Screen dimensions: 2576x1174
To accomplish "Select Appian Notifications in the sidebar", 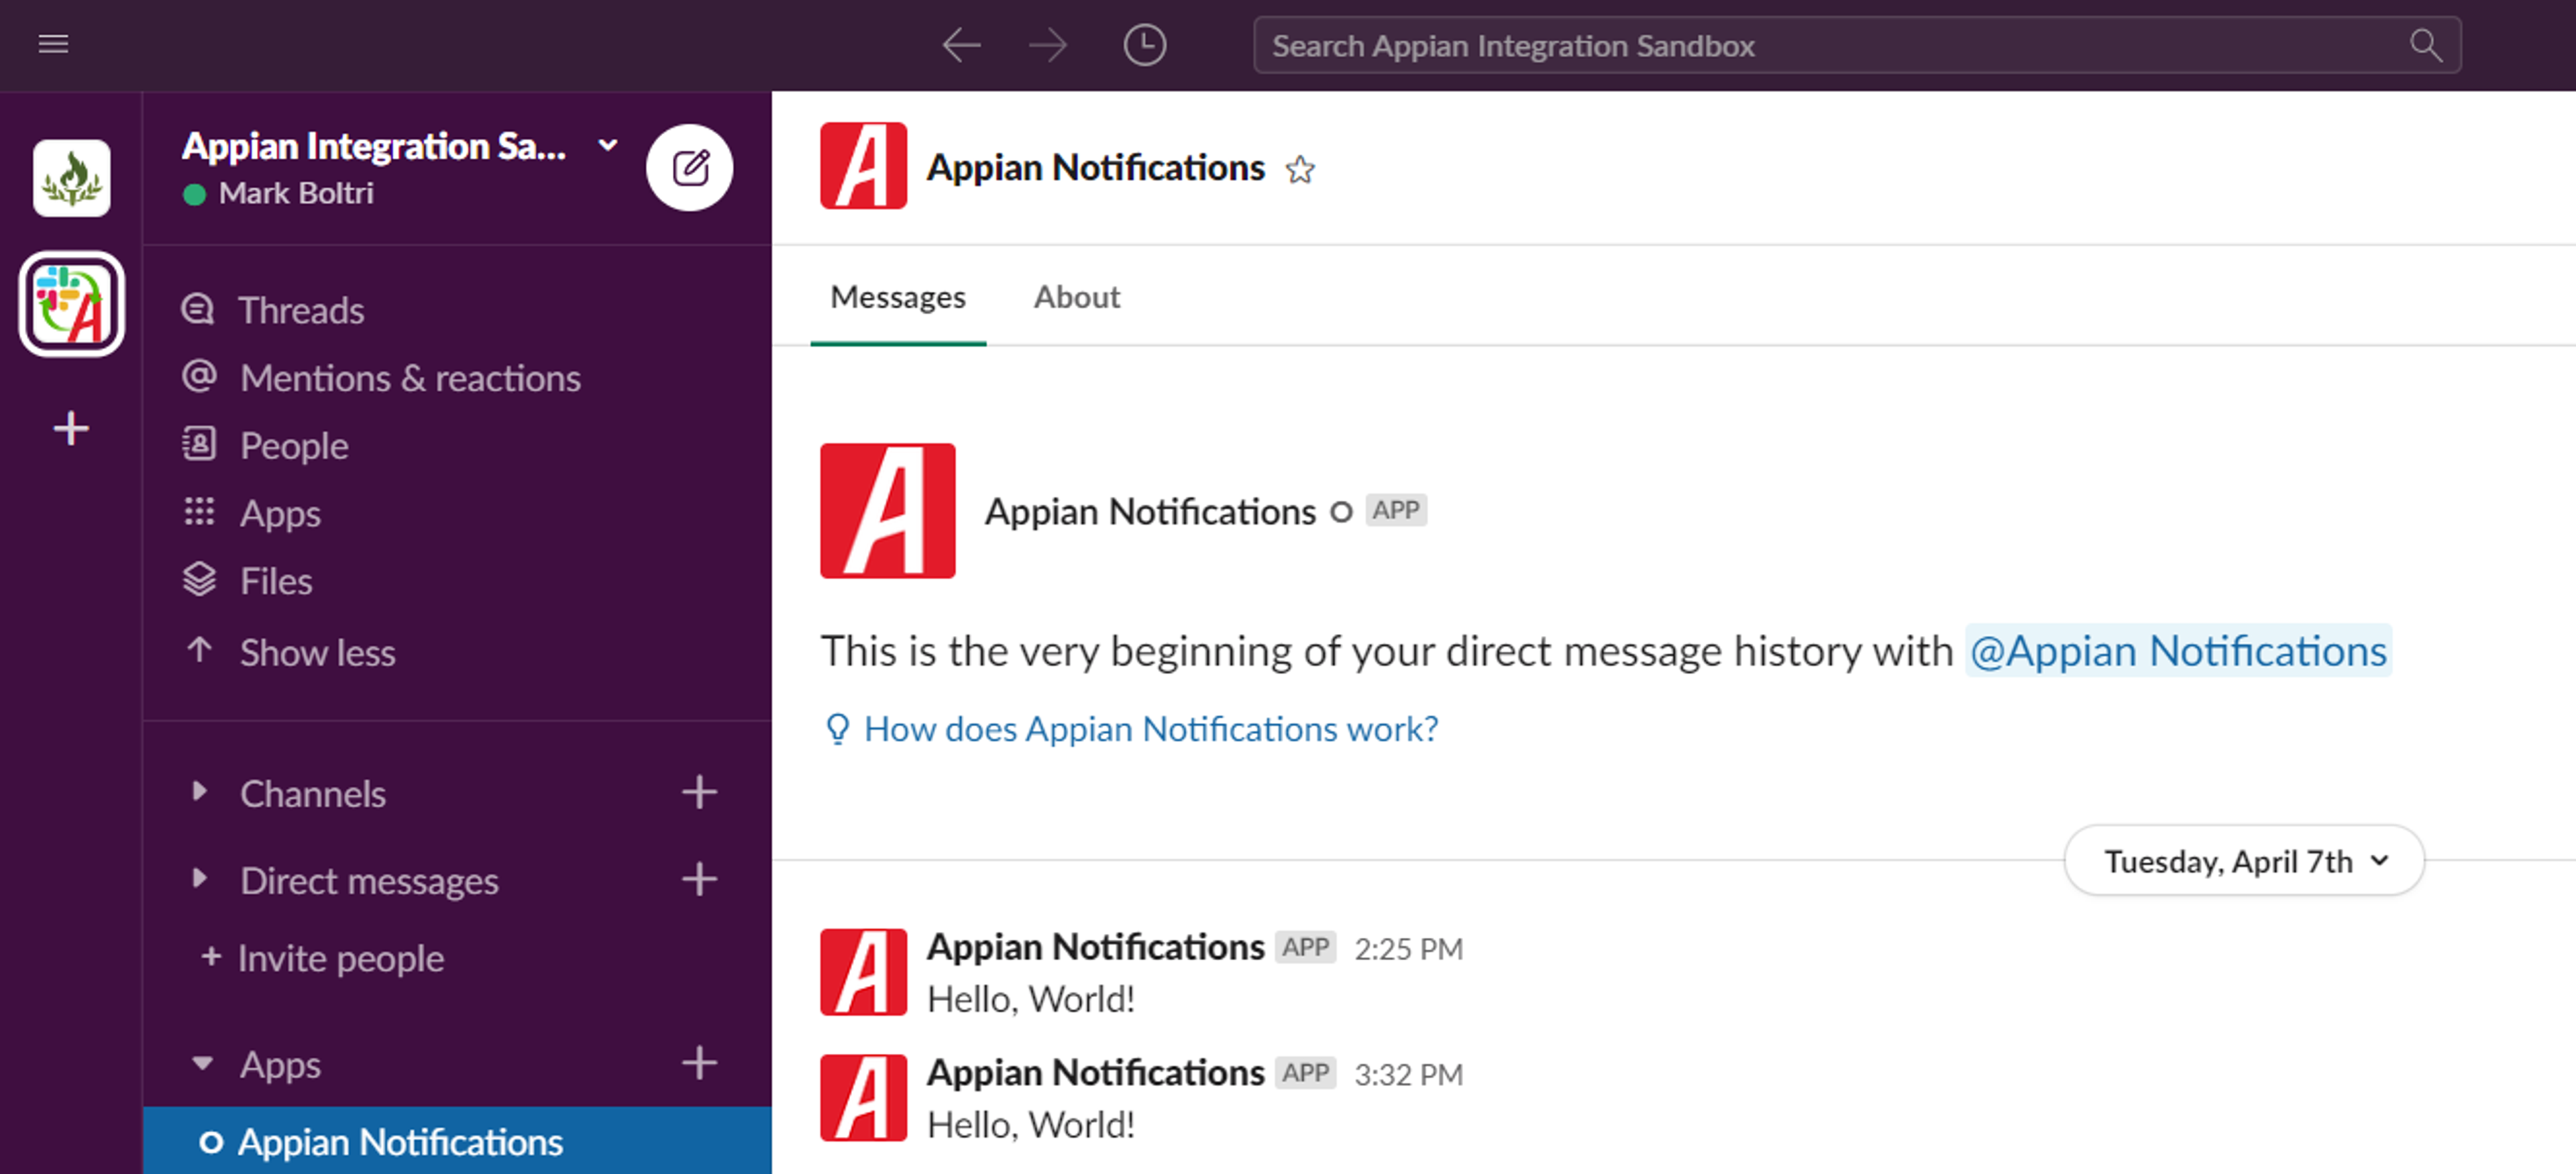I will (x=457, y=1141).
